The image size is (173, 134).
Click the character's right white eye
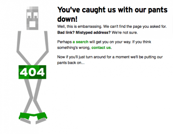[35, 15]
